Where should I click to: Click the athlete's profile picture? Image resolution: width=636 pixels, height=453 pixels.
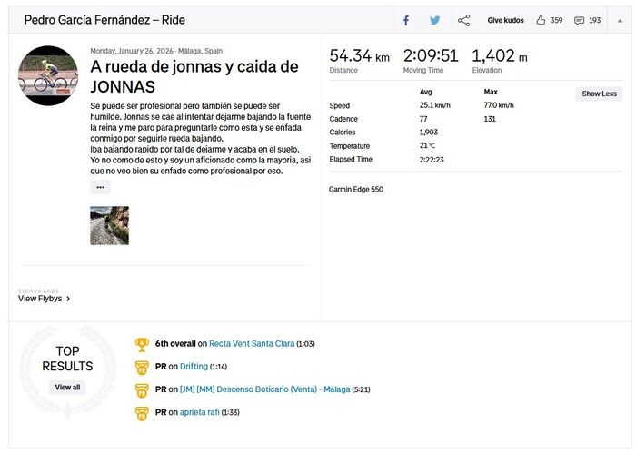(x=48, y=75)
